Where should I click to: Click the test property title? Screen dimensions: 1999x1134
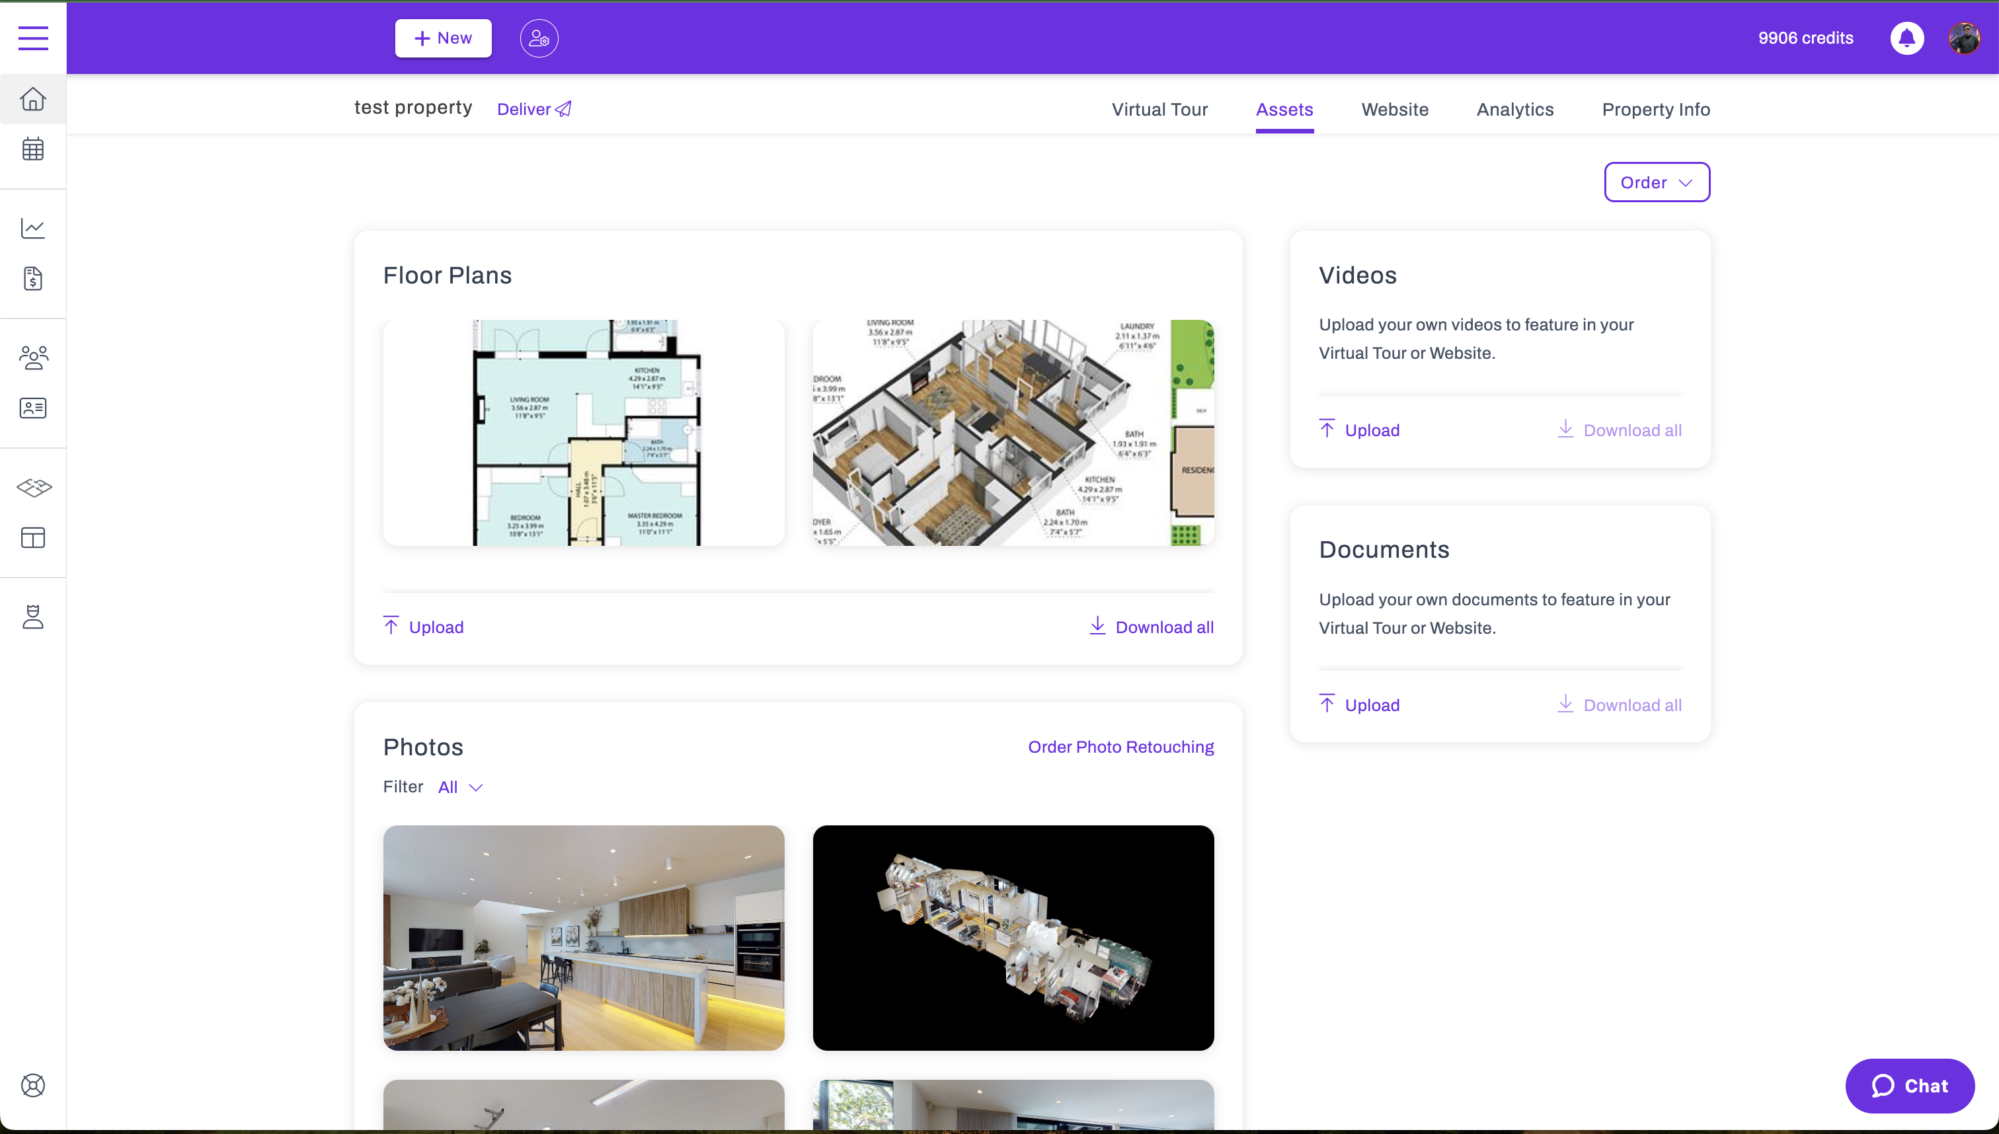pos(413,108)
